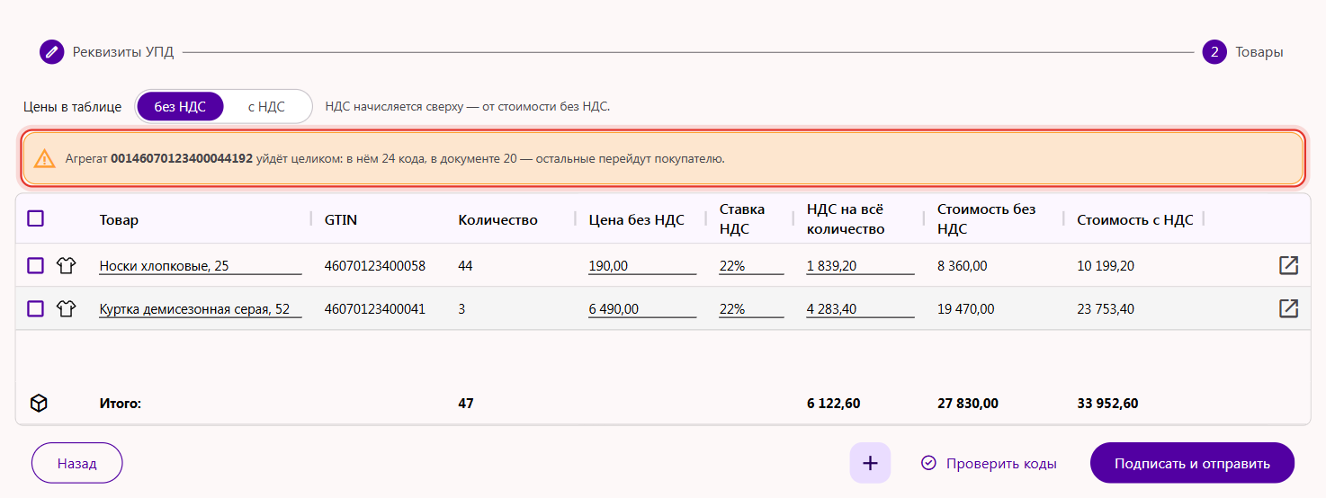Click the Ставка НДС column header
The image size is (1326, 498).
tap(742, 218)
